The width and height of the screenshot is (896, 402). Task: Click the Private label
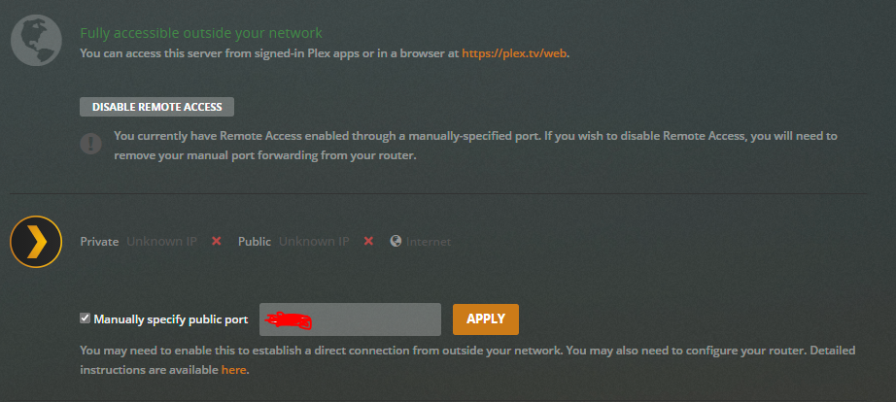(99, 241)
